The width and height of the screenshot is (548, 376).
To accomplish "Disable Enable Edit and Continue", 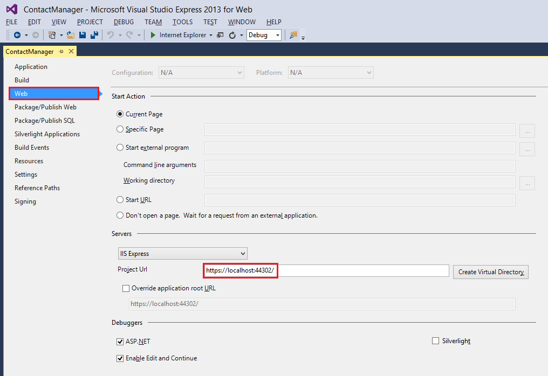I will pyautogui.click(x=120, y=358).
